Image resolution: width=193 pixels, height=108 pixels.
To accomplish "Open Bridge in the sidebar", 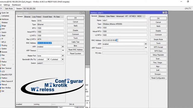I will click(x=4, y=26).
